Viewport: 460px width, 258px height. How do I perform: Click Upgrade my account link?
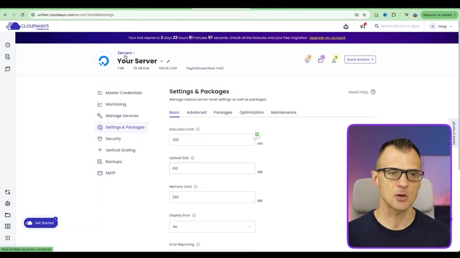(x=327, y=38)
